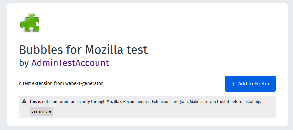Click the word "Mozilla" in the add-on title
293x130 pixels.
(x=104, y=50)
